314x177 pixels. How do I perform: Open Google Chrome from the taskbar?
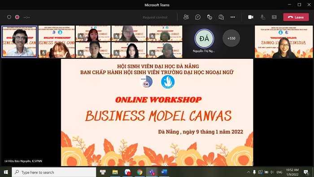[x=140, y=172]
